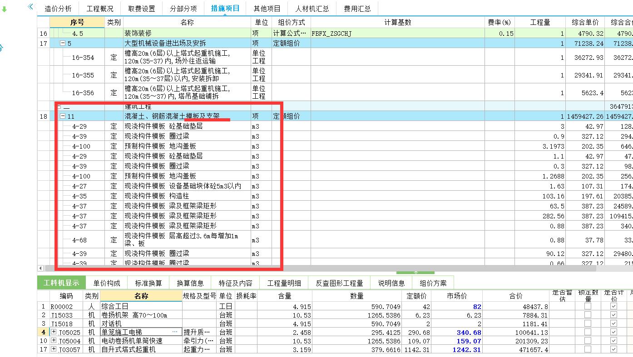Click 工程量 value 103.16 for 构造柱
Viewport: 633px width, 357px height.
click(x=540, y=196)
